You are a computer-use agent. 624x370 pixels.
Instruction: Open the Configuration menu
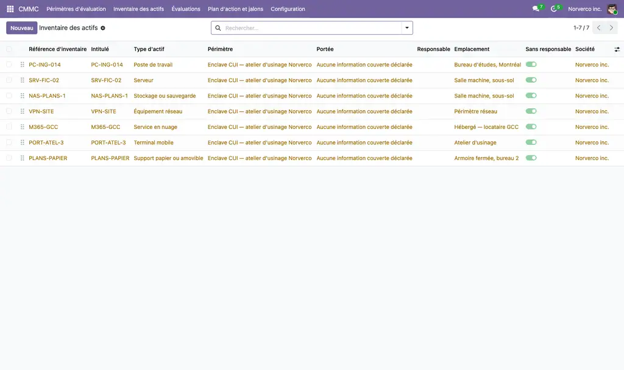[288, 9]
